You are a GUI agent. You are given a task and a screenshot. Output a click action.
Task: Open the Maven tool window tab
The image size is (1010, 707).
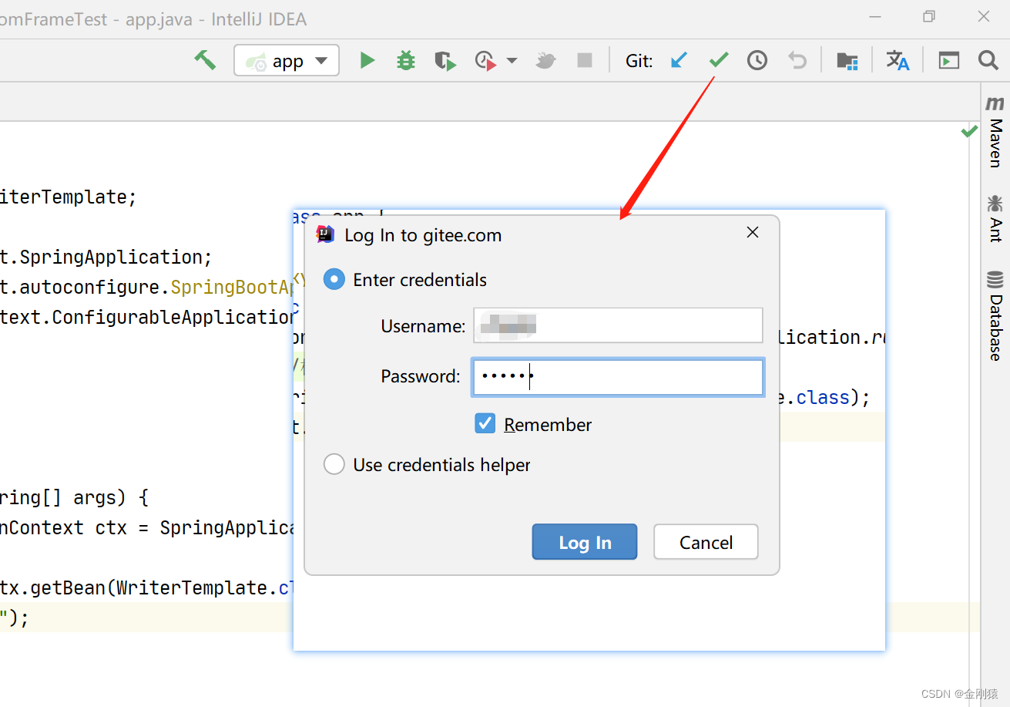[995, 132]
